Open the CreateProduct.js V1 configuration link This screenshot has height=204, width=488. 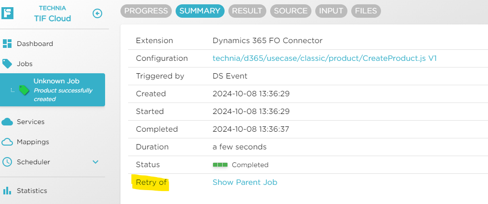pos(324,58)
